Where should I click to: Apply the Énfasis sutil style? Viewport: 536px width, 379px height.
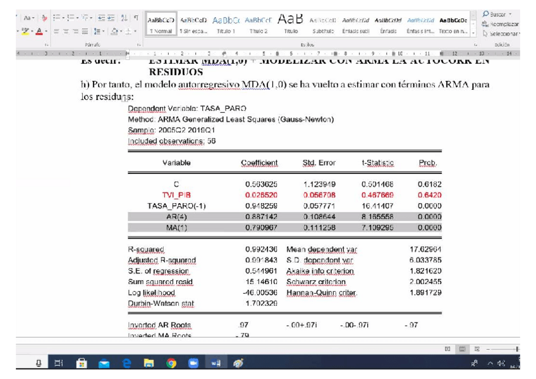[356, 25]
